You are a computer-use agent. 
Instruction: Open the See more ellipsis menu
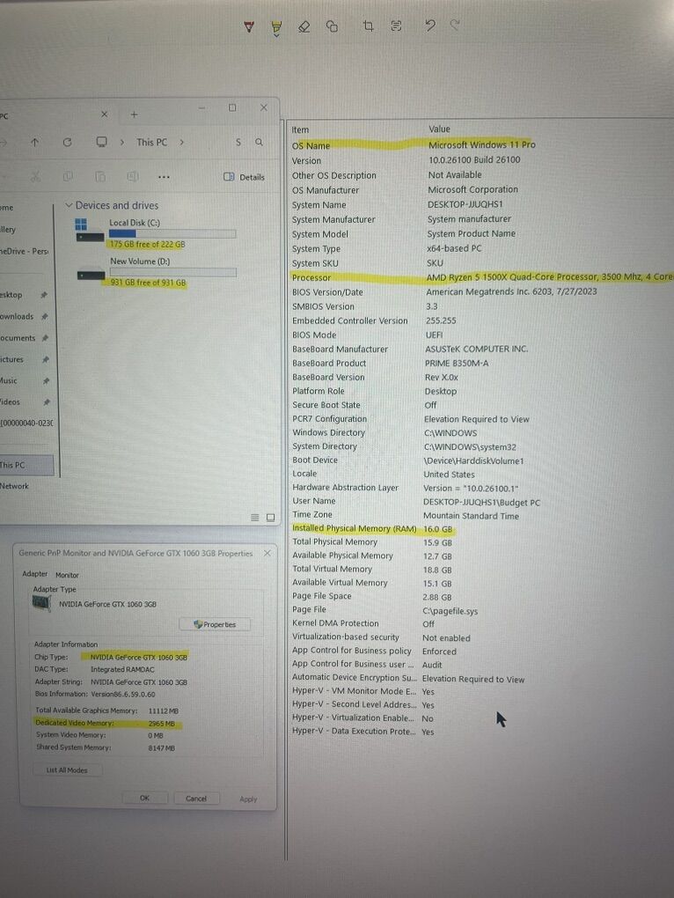[164, 177]
